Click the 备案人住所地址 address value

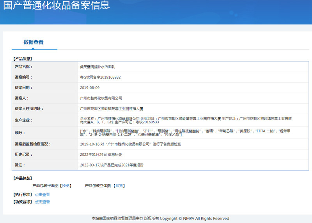114,109
